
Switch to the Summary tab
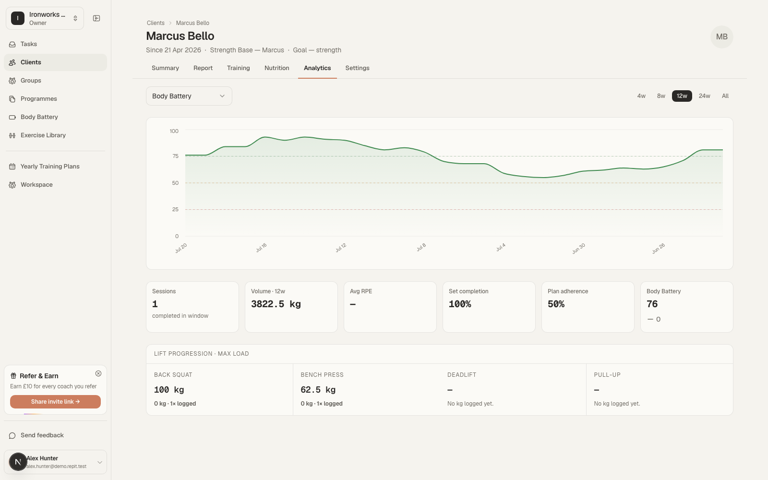[x=165, y=68]
